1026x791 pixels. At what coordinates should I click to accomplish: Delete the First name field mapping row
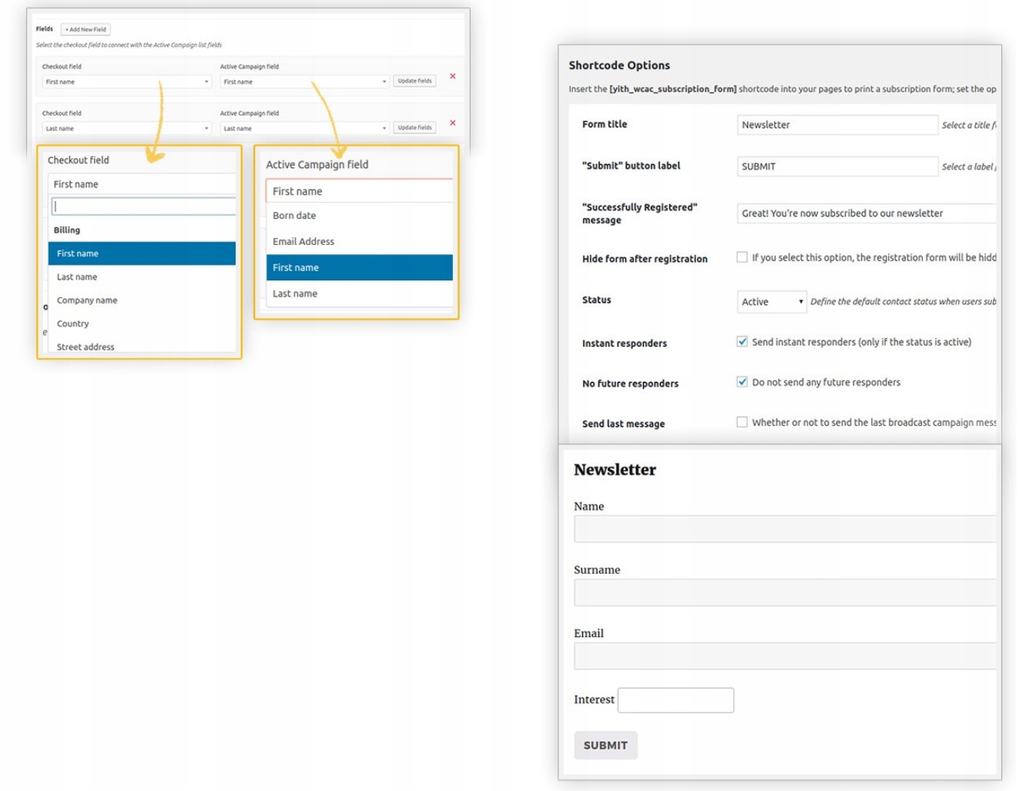452,76
